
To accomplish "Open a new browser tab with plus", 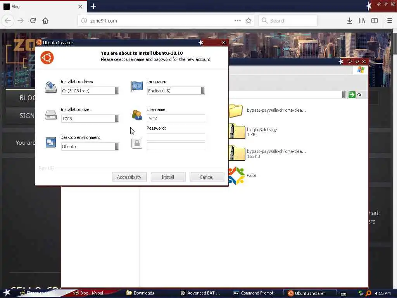I will coord(93,6).
